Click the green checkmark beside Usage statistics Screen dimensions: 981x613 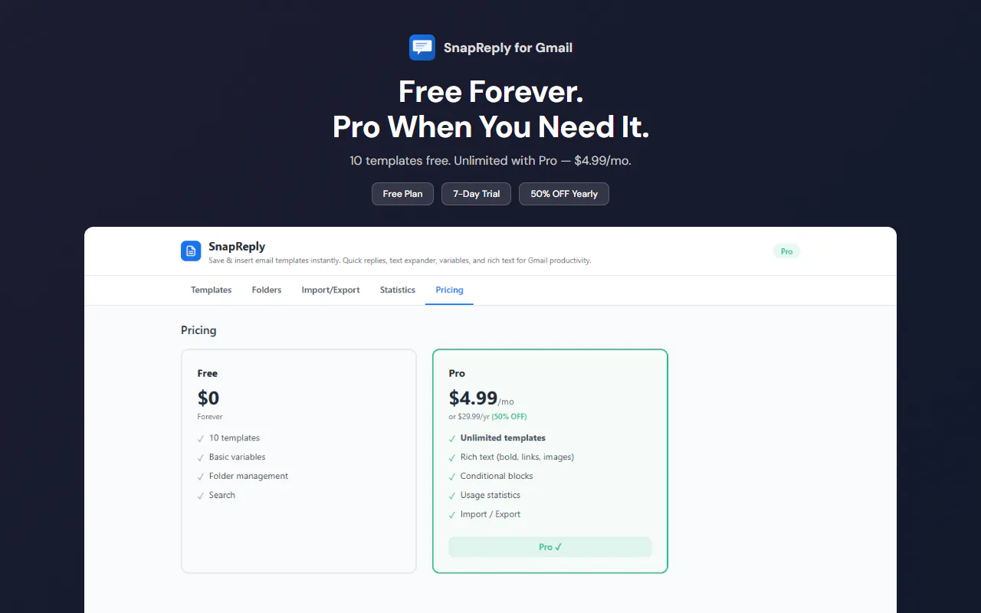452,496
